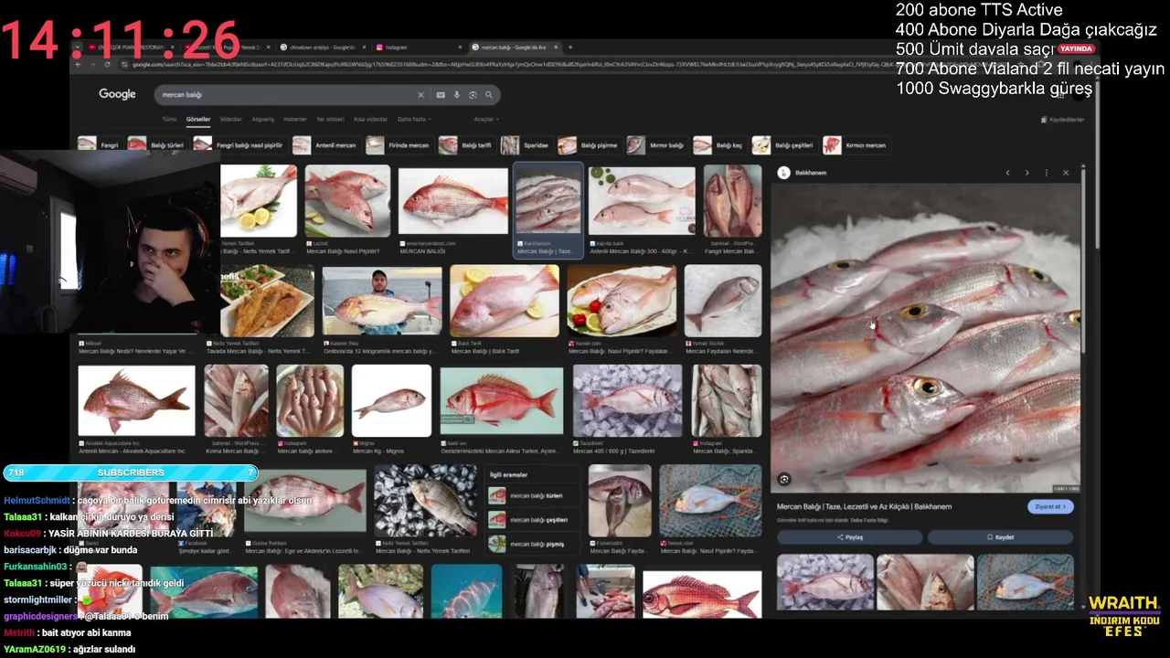Open the Mercan 400 / 600 g Tazedirekt image
Viewport: 1170px width, 658px height.
pos(627,400)
